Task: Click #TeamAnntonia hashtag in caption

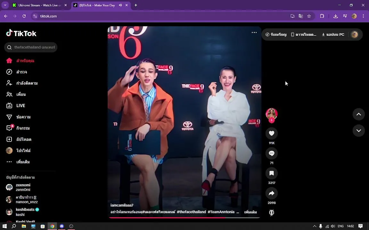Action: (221, 212)
